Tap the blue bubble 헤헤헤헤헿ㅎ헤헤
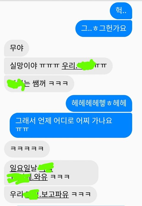This screenshot has width=142, height=206. (x=99, y=103)
